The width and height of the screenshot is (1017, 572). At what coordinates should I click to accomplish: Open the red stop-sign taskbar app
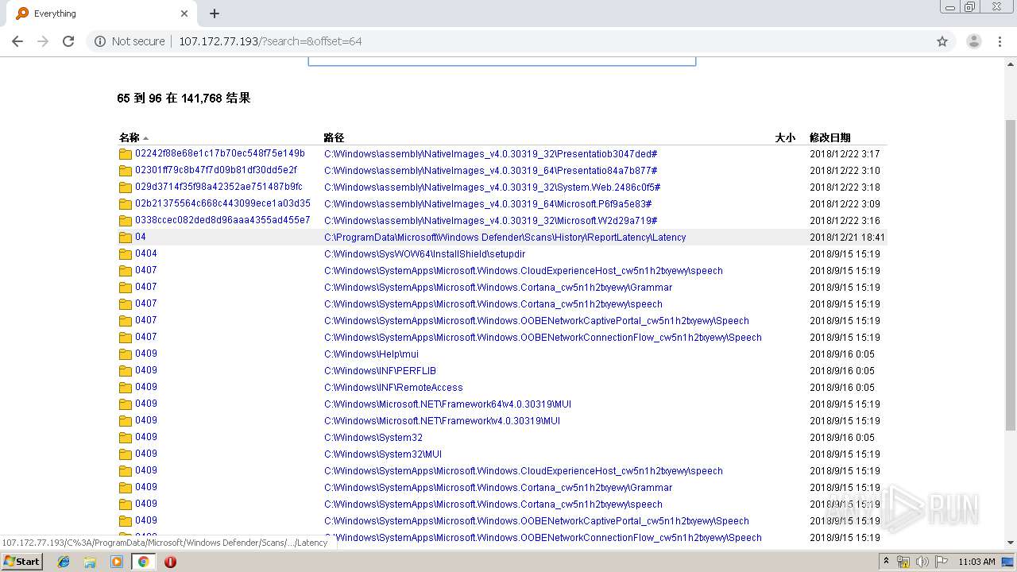(x=170, y=562)
